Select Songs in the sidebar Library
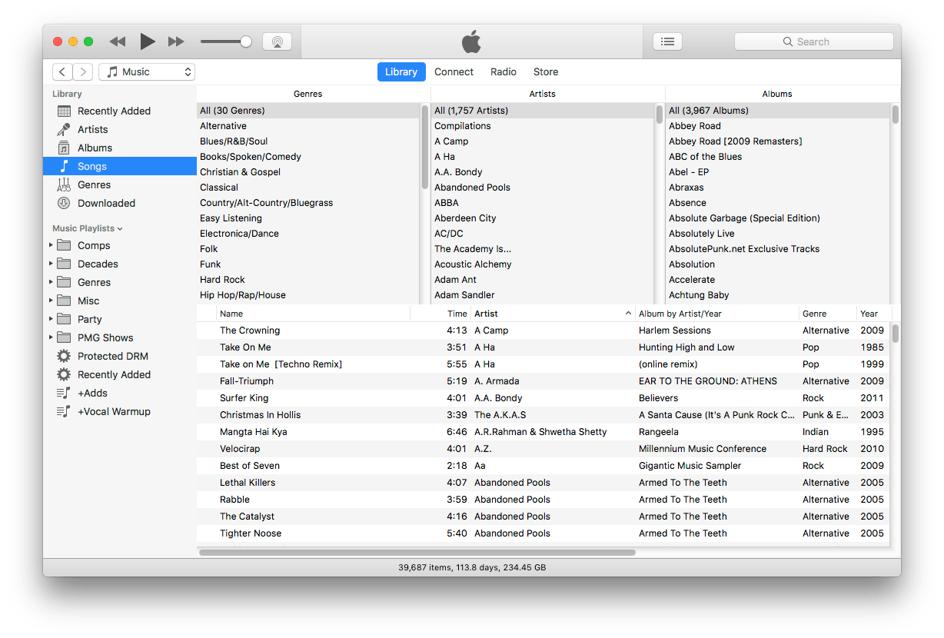 (x=120, y=166)
